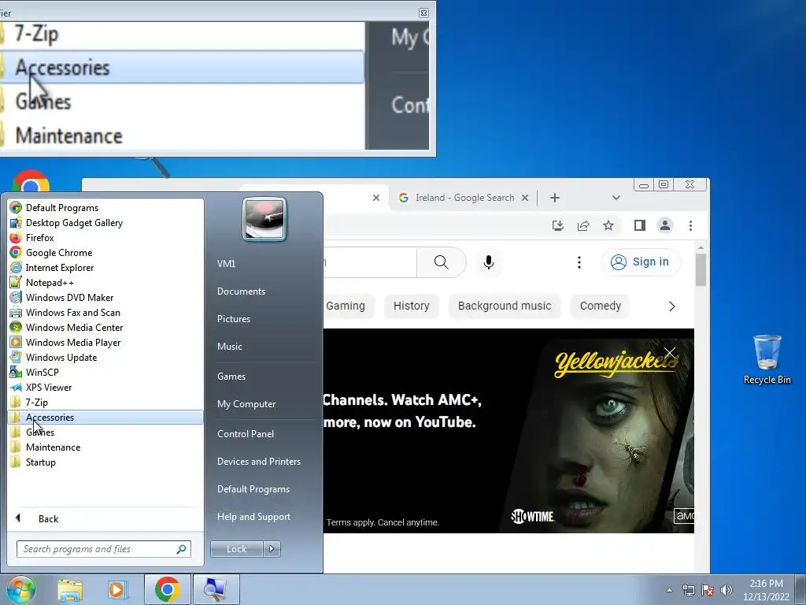Open Windows Media Player from taskbar
Image resolution: width=806 pixels, height=605 pixels.
[117, 589]
